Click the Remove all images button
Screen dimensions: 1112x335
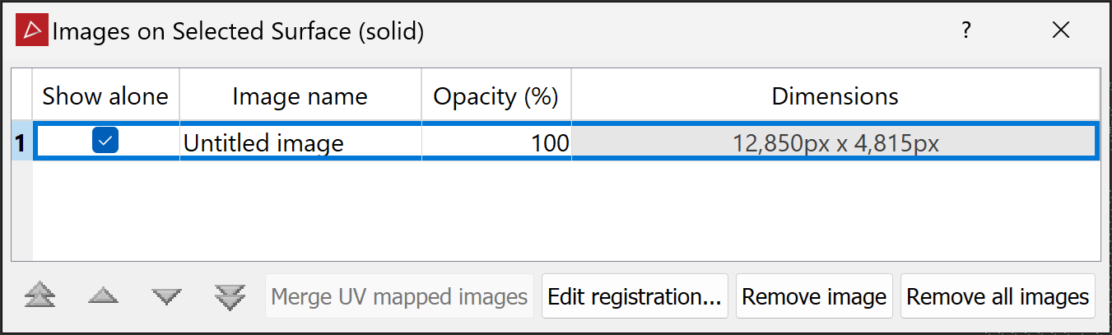(998, 296)
